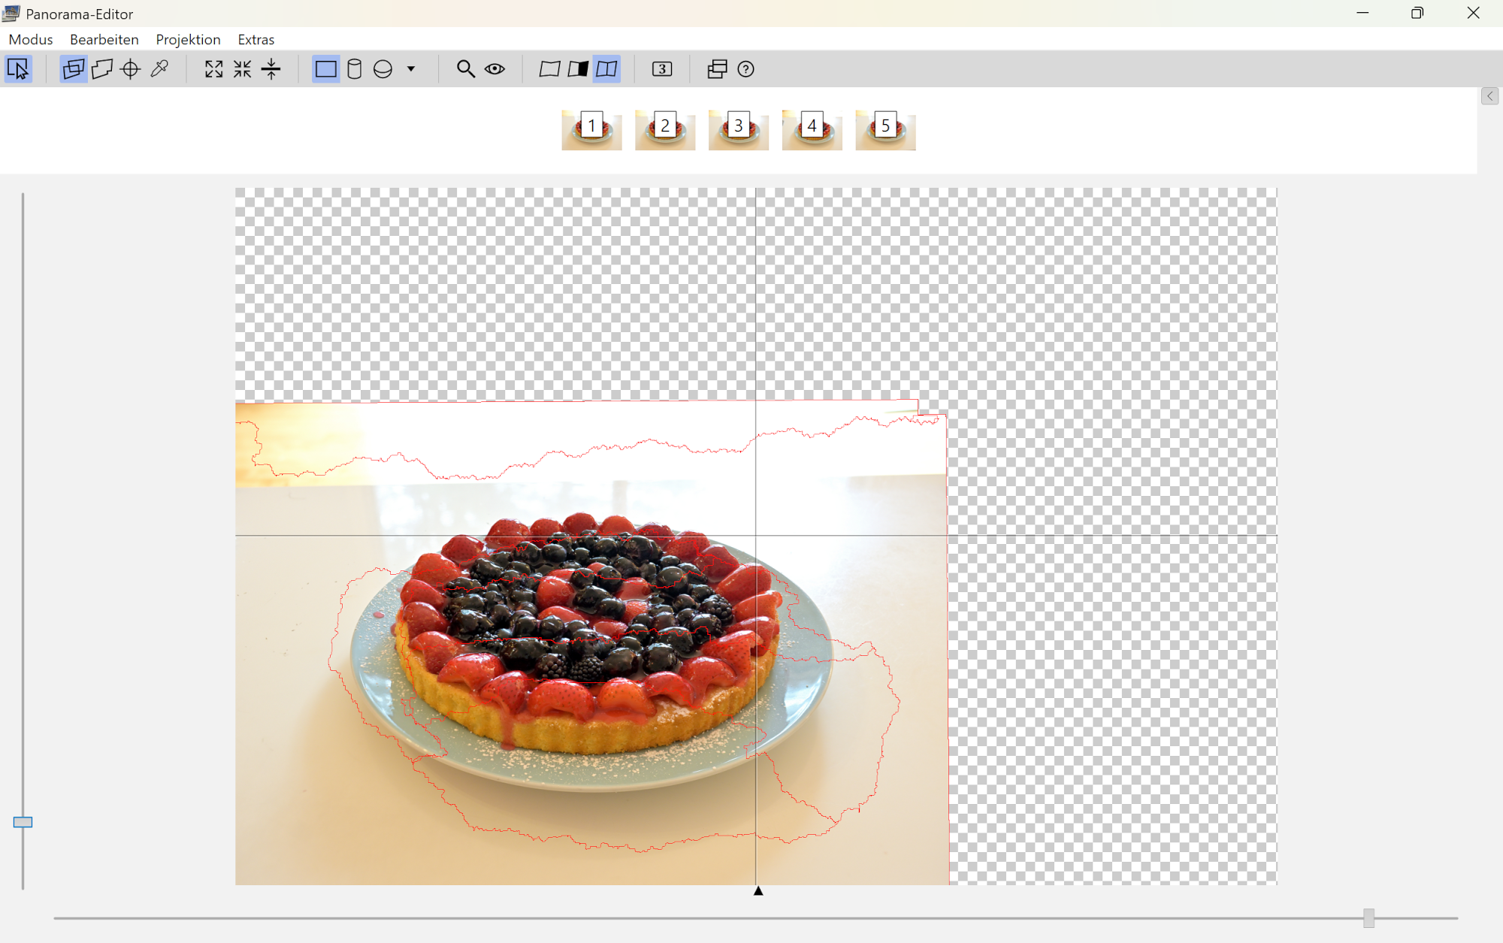
Task: Toggle the eye preview icon
Action: [x=494, y=69]
